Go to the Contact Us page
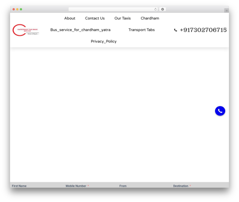This screenshot has width=239, height=202. pyautogui.click(x=95, y=18)
